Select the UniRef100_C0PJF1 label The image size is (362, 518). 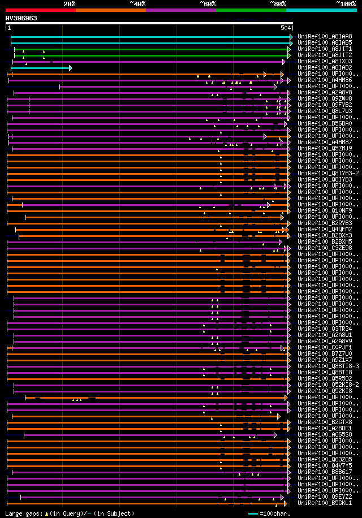pos(325,348)
